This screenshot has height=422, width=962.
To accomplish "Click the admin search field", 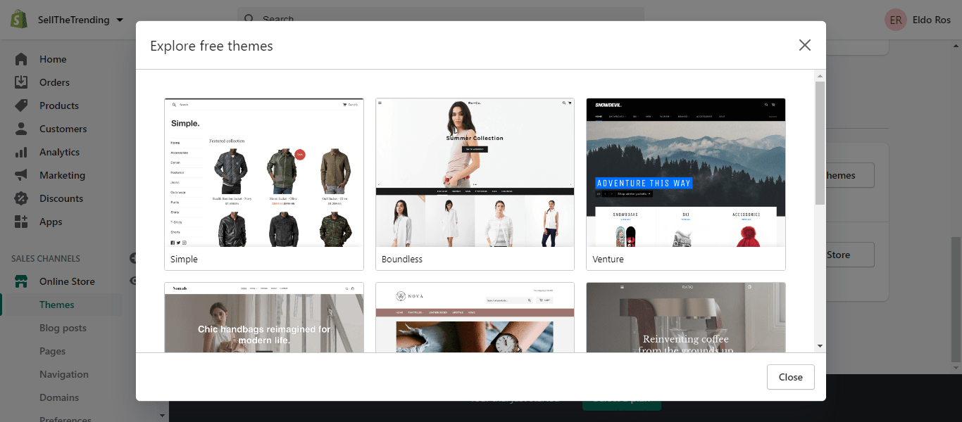I will pyautogui.click(x=440, y=19).
